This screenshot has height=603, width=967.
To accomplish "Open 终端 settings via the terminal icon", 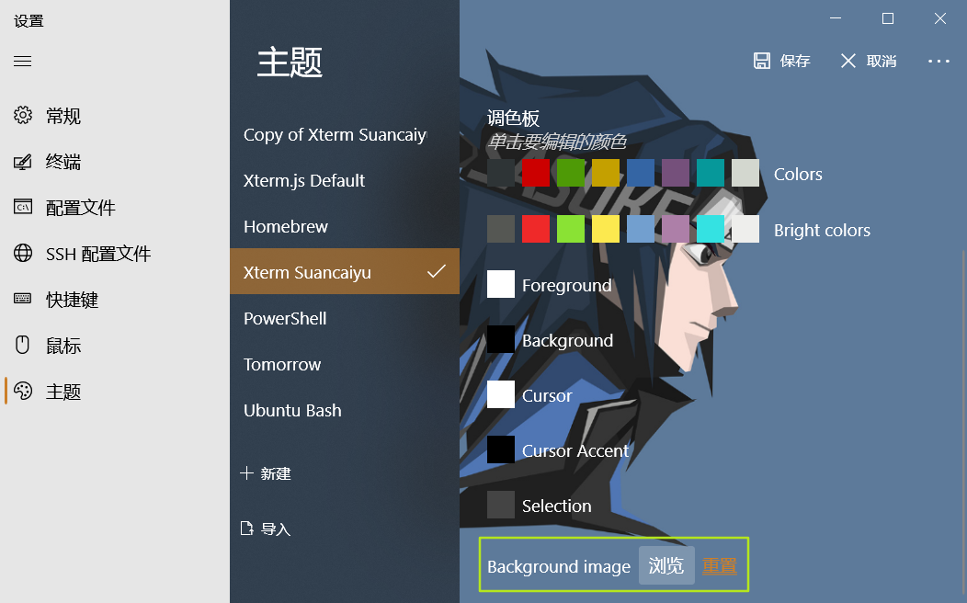I will coord(22,162).
